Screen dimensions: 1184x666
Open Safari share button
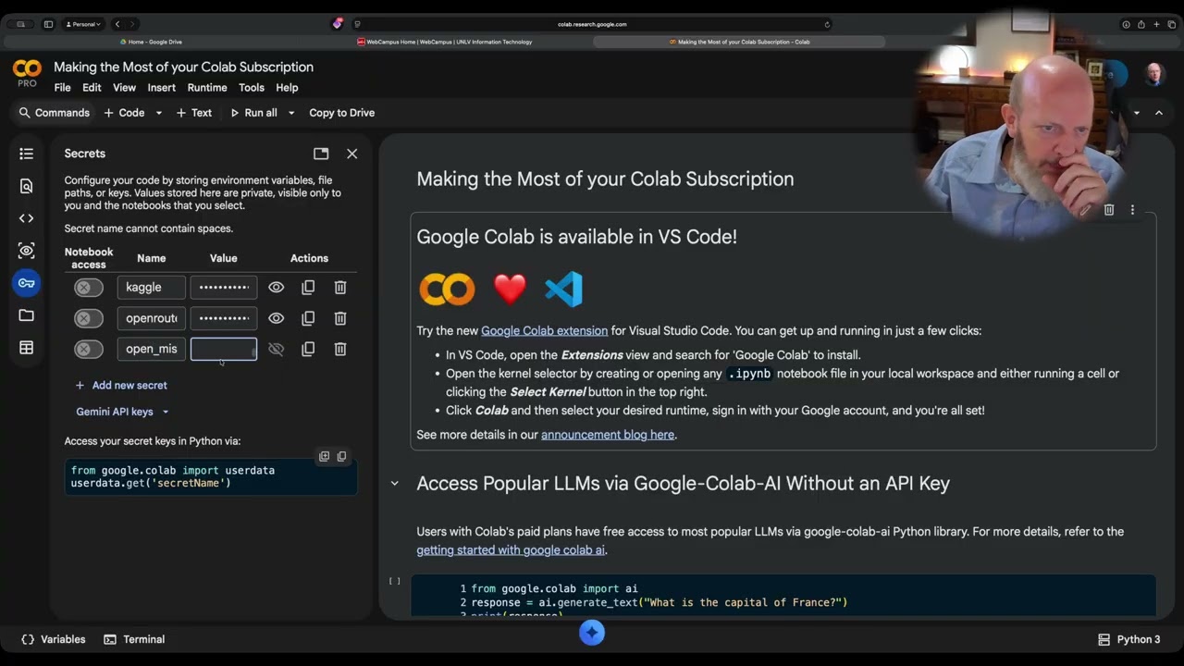click(x=1141, y=24)
